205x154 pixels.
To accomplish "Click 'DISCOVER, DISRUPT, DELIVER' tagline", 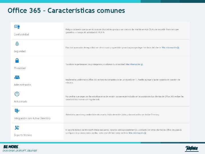I will click(20, 151).
